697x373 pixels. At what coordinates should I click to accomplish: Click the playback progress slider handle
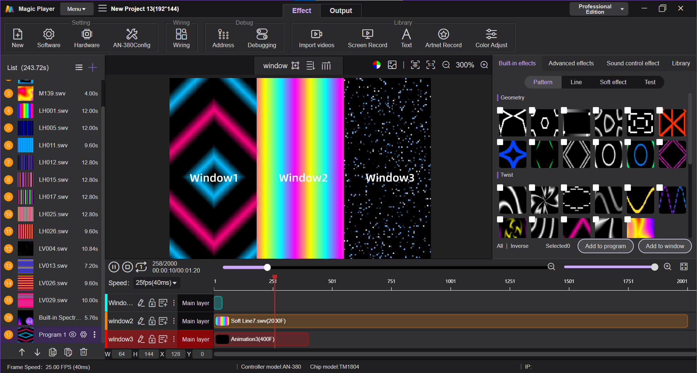pos(267,267)
